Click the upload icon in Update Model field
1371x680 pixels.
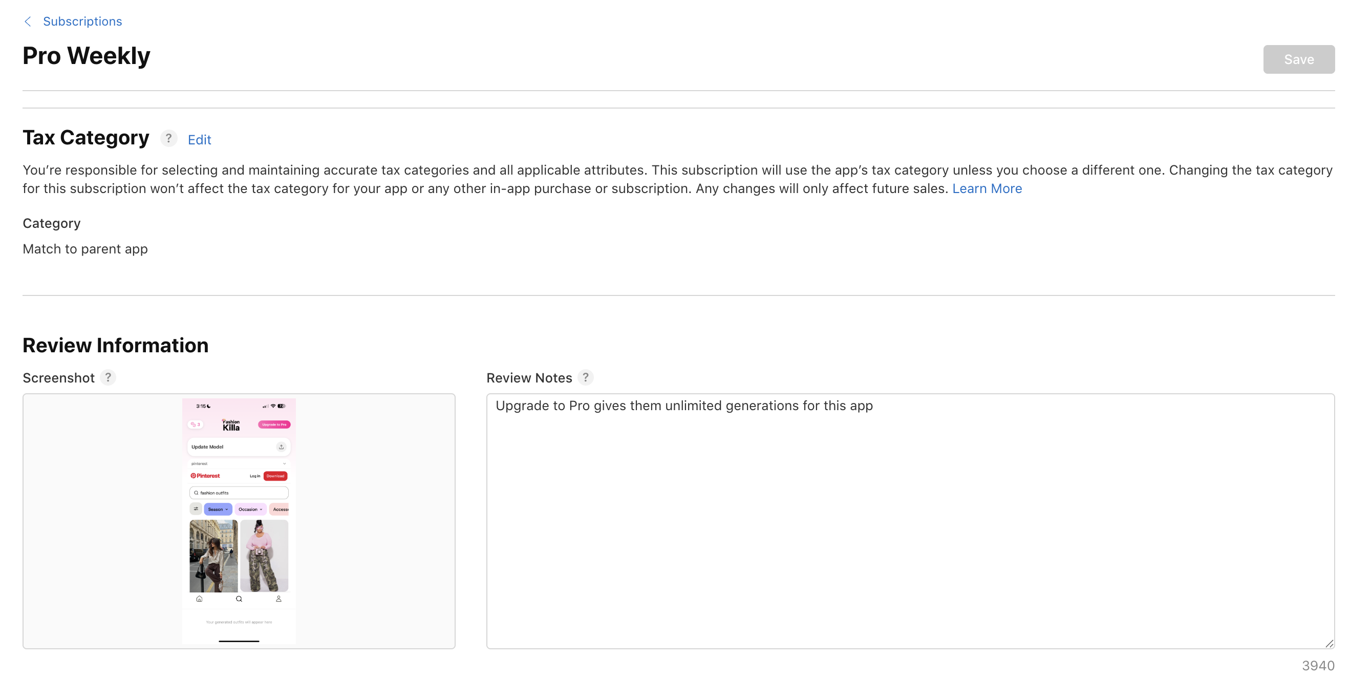click(x=282, y=448)
